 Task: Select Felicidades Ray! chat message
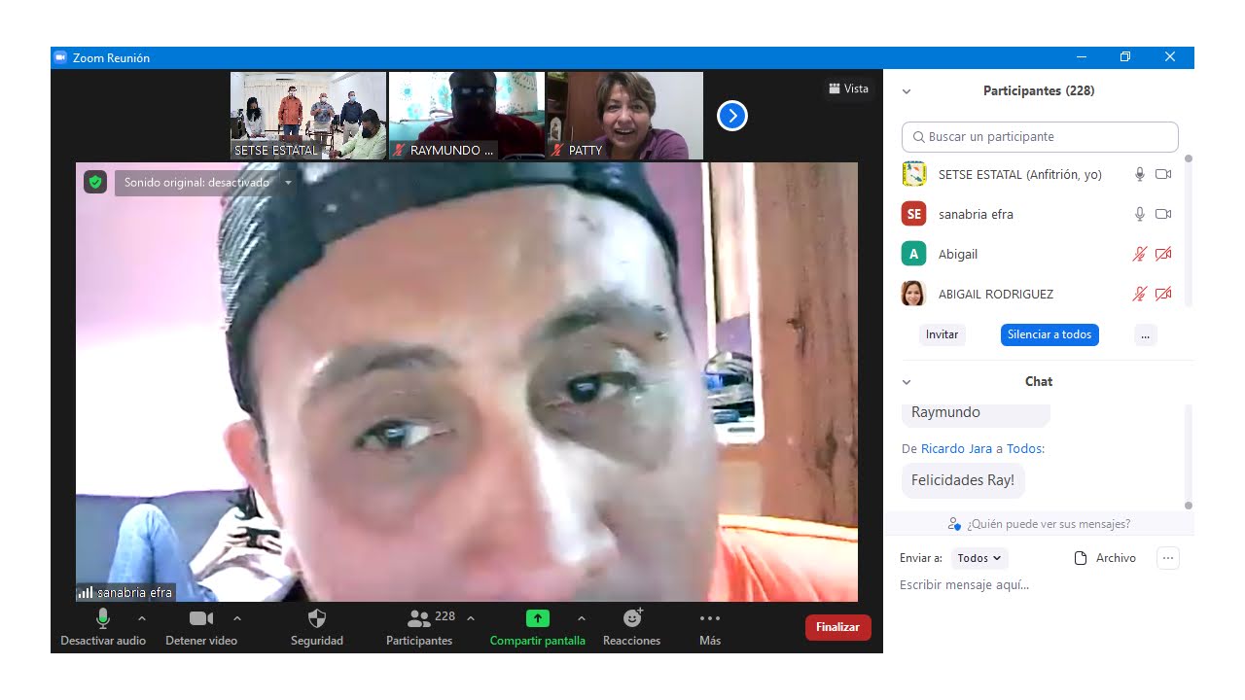pyautogui.click(x=963, y=480)
